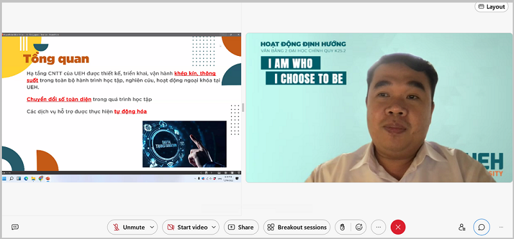The width and height of the screenshot is (514, 239).
Task: Click the 'Tổng quan' slide heading
Action: [x=56, y=59]
